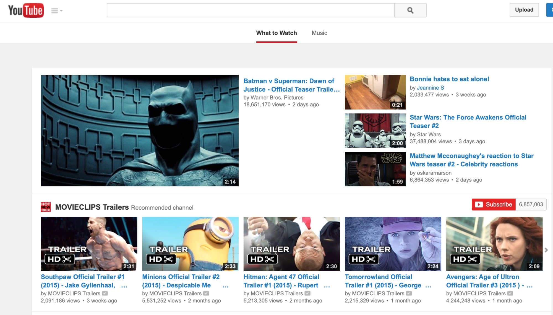The width and height of the screenshot is (553, 315).
Task: Click the verified badge under Hitman trailer
Action: pos(307,293)
